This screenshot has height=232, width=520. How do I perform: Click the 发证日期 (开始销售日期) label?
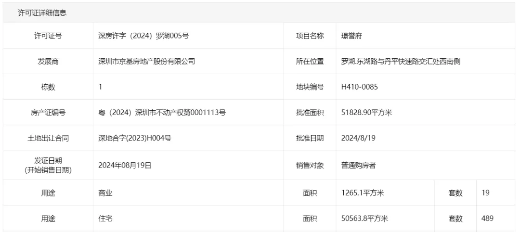[48, 165]
